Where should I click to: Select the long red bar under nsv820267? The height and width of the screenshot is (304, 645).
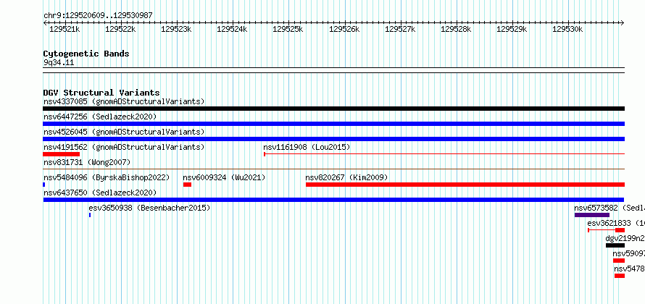click(x=465, y=185)
